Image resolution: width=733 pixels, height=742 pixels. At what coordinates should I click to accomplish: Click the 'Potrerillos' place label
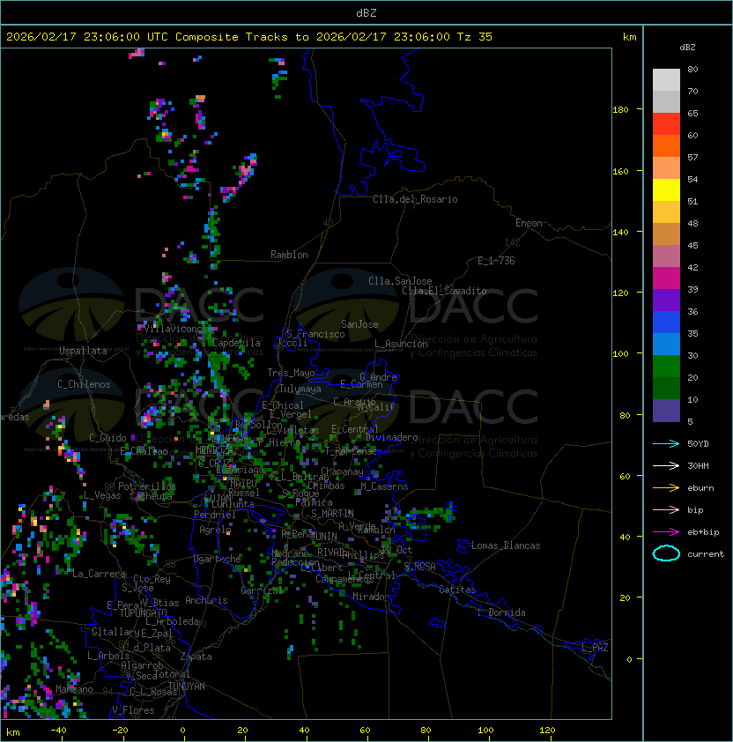pos(147,486)
